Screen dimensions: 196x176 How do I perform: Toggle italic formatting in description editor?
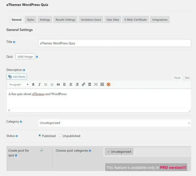(x=39, y=85)
